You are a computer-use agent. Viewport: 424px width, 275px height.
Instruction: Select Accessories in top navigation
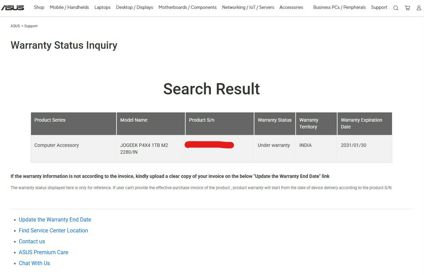tap(291, 7)
